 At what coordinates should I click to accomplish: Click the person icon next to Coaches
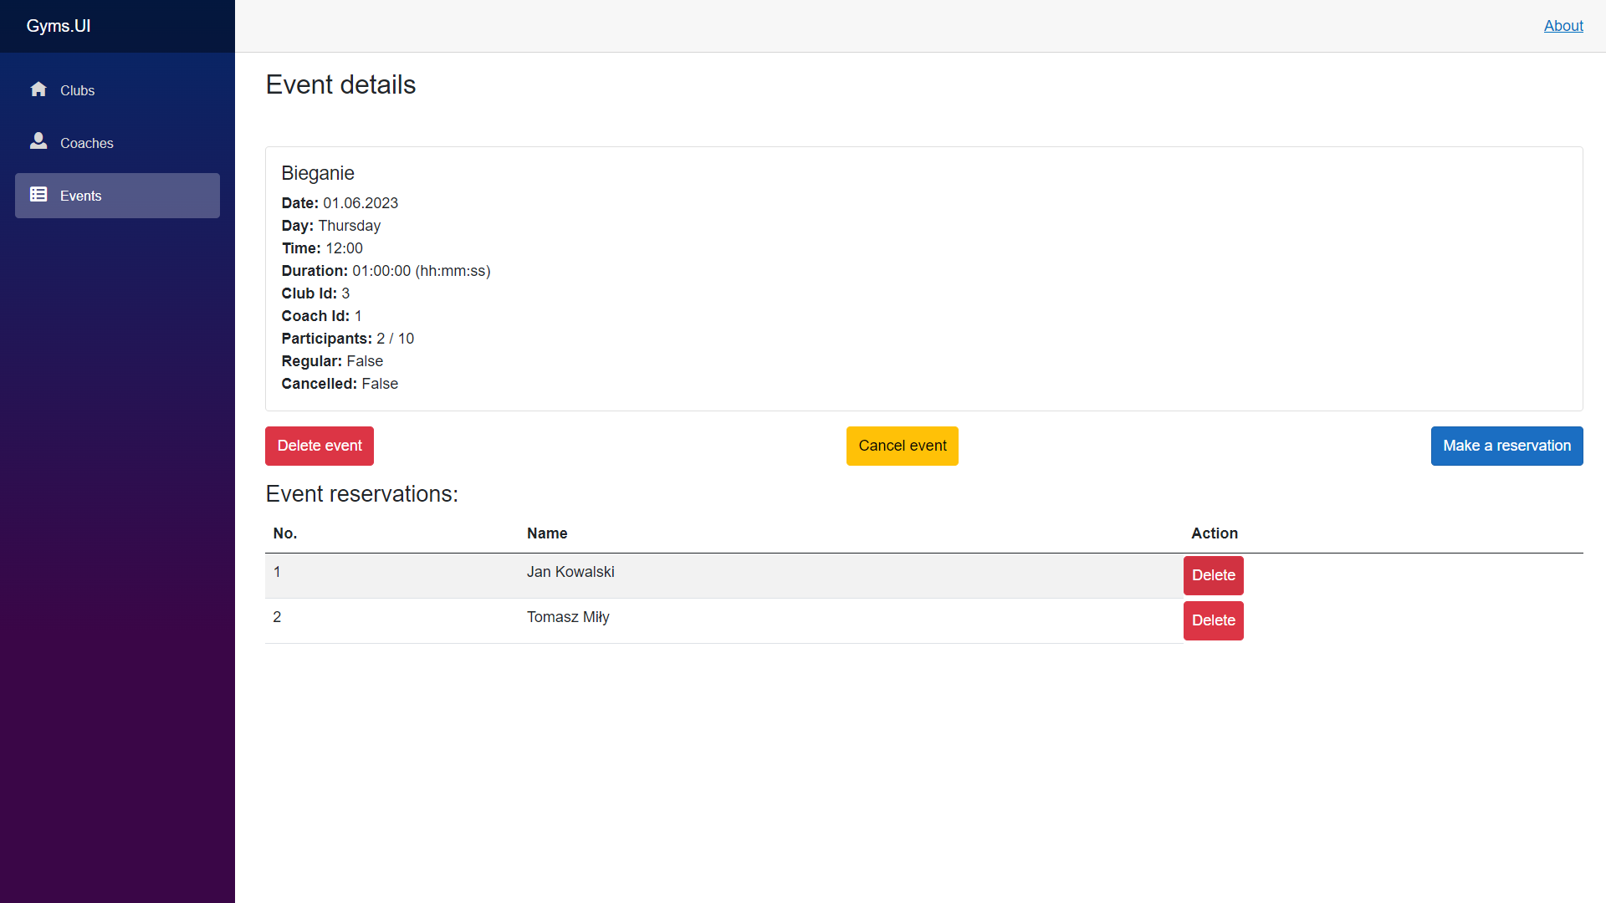[x=38, y=141]
